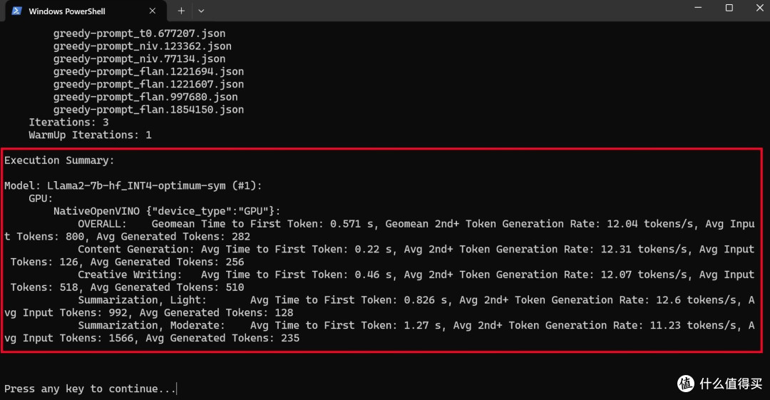Click the NativeOpenVINO device_type line
The height and width of the screenshot is (400, 770).
[x=167, y=211]
